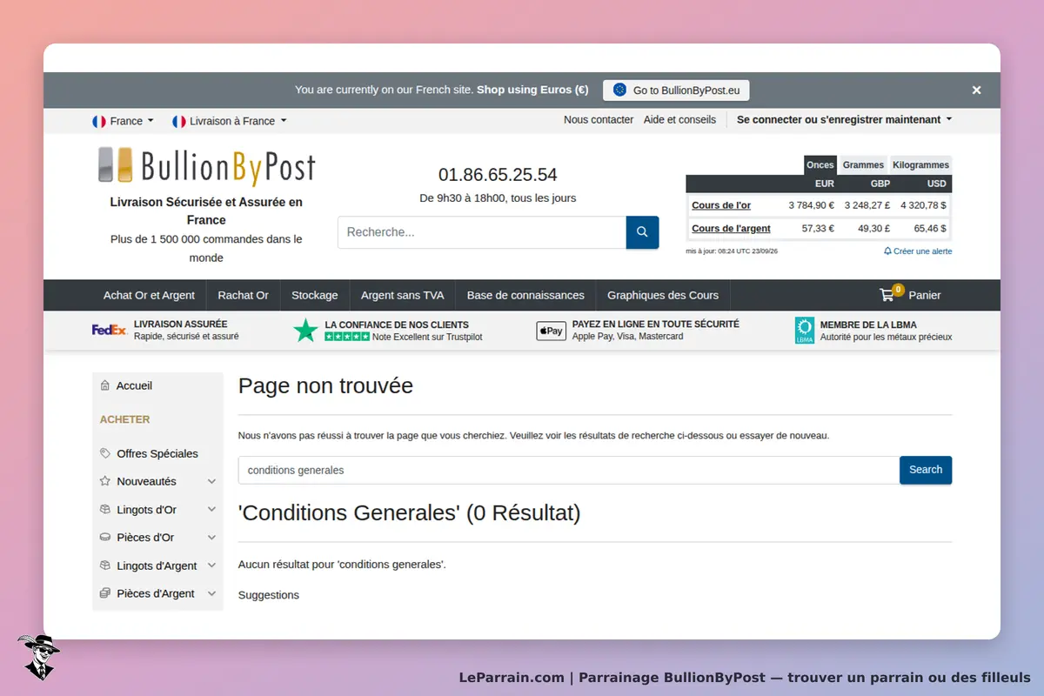Image resolution: width=1044 pixels, height=696 pixels.
Task: Click the France flag icon beside France
Action: tap(99, 121)
